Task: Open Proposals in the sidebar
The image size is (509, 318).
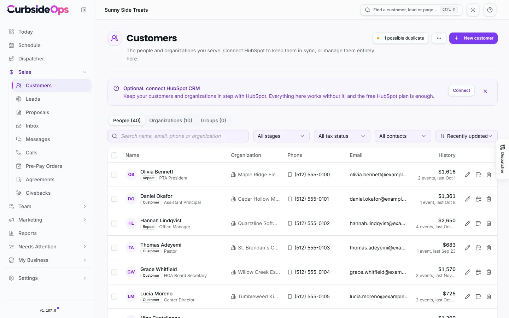Action: [x=52, y=112]
